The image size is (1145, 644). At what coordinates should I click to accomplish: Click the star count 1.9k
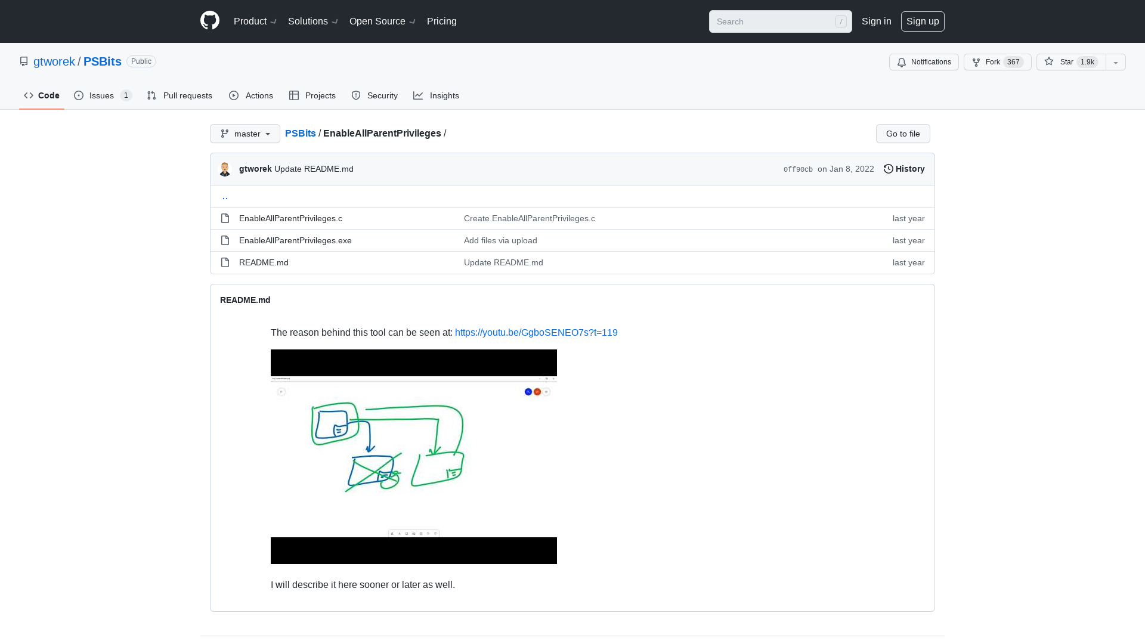pos(1087,62)
